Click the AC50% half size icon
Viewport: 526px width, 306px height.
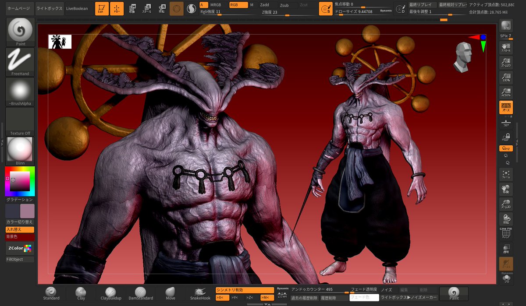pyautogui.click(x=506, y=92)
